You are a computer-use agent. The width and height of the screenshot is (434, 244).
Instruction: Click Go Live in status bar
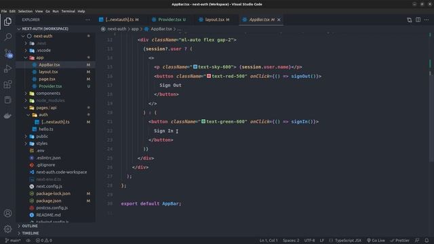tap(376, 241)
